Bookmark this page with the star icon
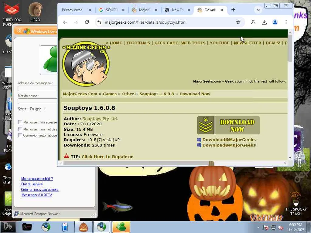Viewport: 311px width, 233px height. tap(238, 22)
